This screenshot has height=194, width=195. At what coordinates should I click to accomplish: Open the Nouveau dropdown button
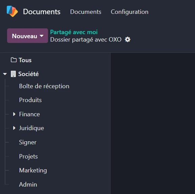tap(27, 36)
